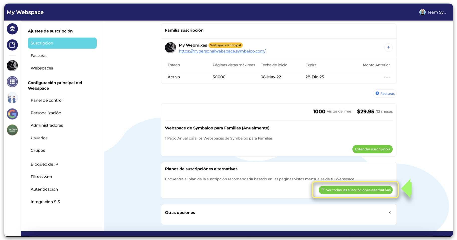The width and height of the screenshot is (457, 240).
Task: Click the Webspace Principal badge
Action: pyautogui.click(x=225, y=45)
